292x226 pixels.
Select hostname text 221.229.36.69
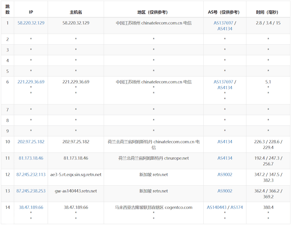[x=76, y=82]
